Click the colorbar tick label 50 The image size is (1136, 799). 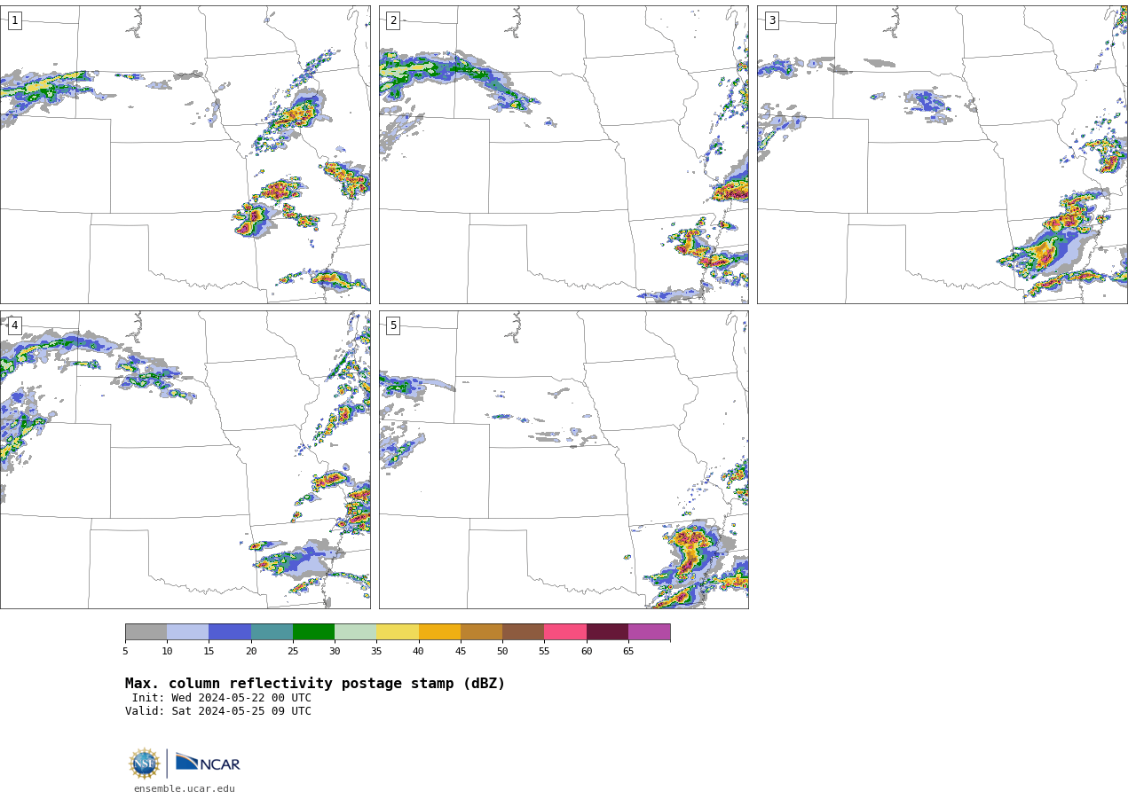502,652
